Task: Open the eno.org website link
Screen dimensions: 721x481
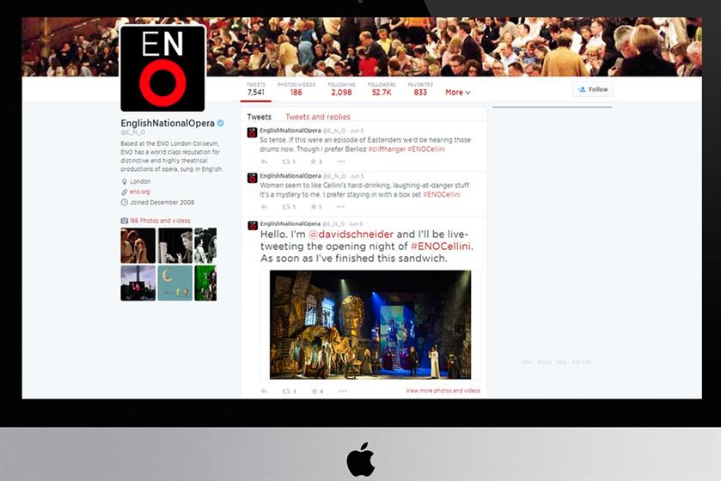Action: coord(140,192)
